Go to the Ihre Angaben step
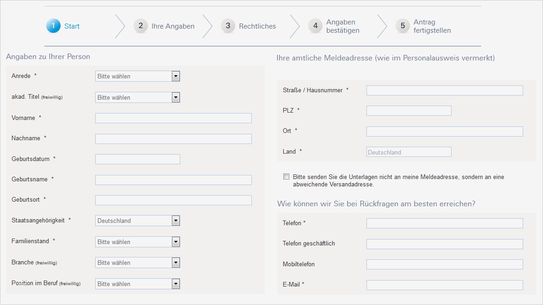Screen dimensions: 543x305 click(173, 26)
